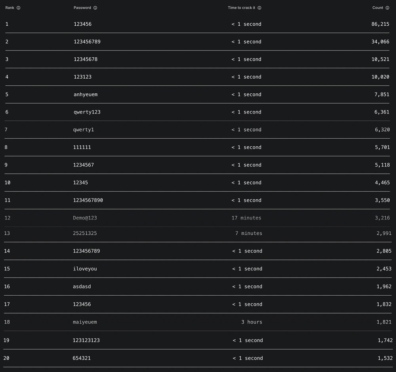
Task: Click the 17 minutes crack time
Action: (246, 218)
